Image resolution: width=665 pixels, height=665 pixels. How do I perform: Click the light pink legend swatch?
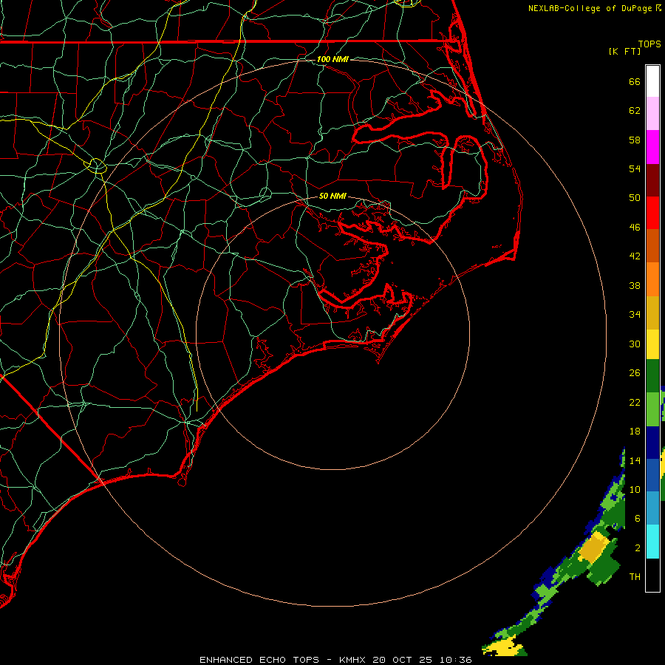(652, 114)
